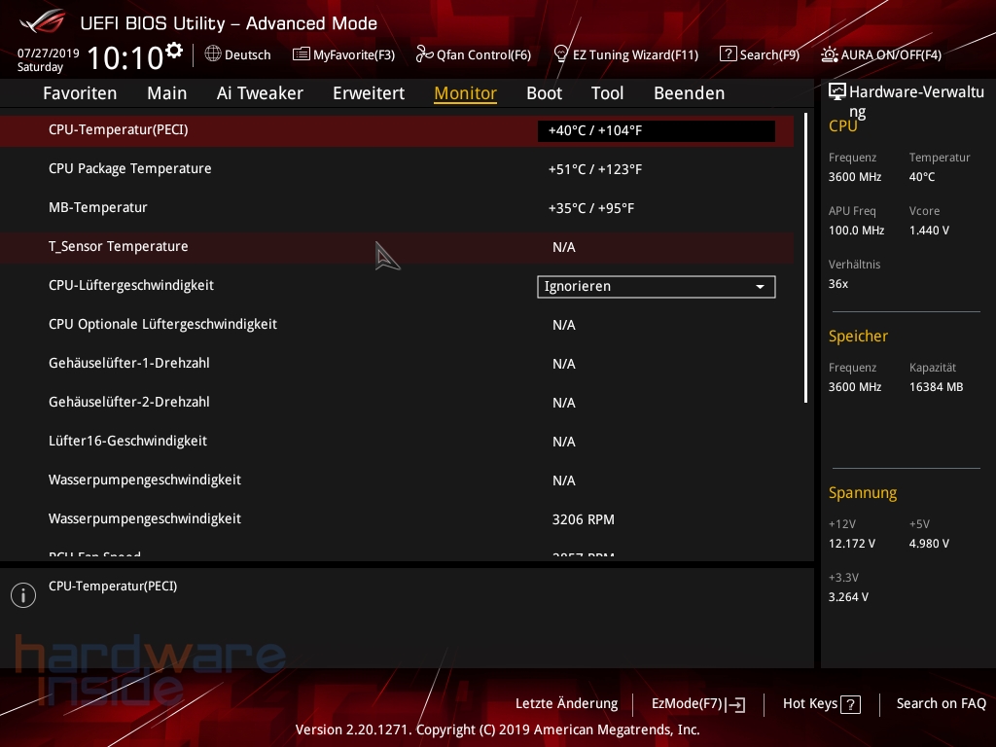
Task: Show the Hot Keys list
Action: click(x=810, y=703)
